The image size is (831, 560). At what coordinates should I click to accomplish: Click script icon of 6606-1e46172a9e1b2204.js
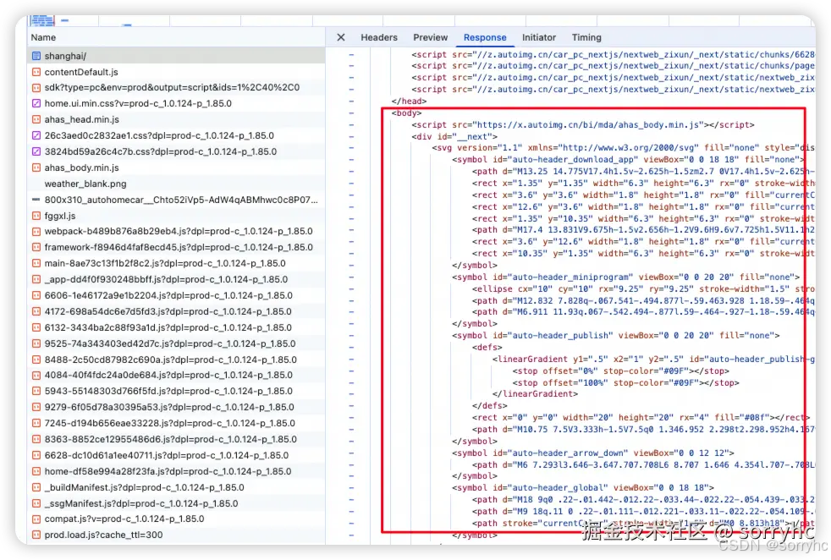click(36, 295)
